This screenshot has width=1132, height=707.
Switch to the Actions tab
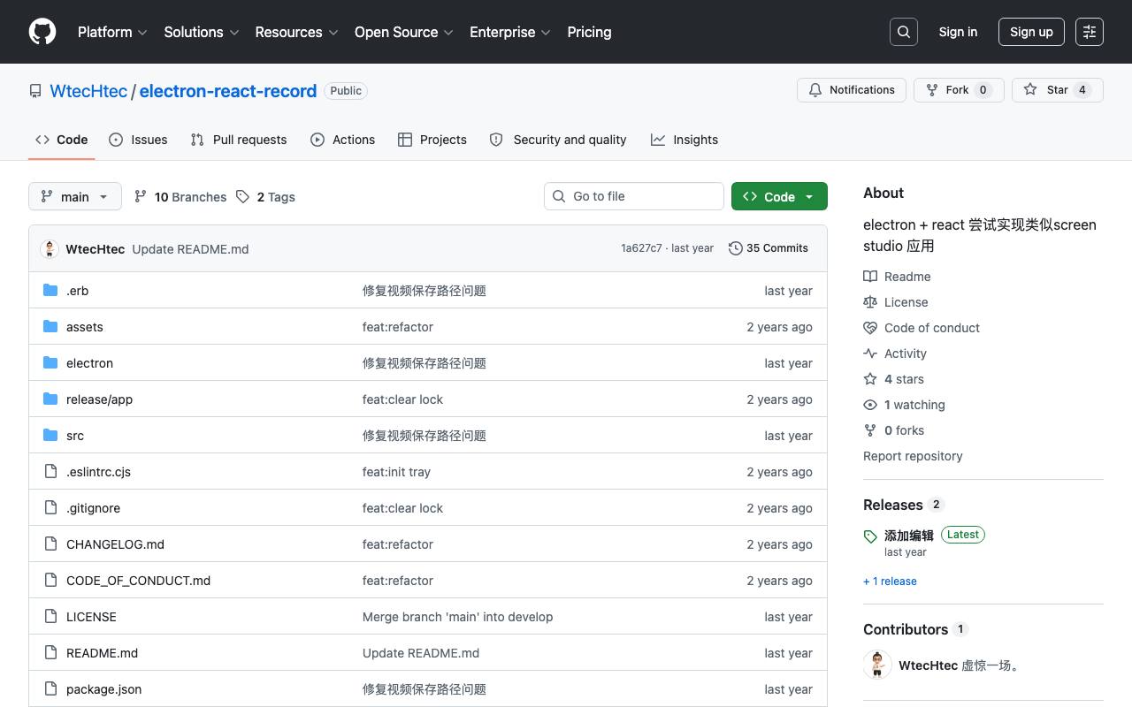343,140
